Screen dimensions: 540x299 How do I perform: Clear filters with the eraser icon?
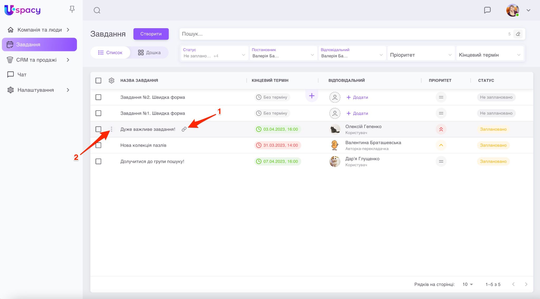pos(518,34)
